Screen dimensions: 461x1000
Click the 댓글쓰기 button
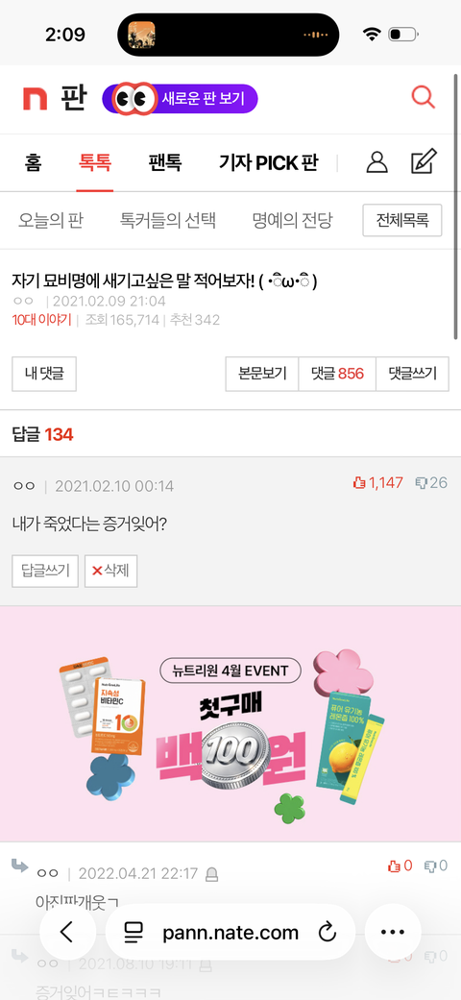413,374
